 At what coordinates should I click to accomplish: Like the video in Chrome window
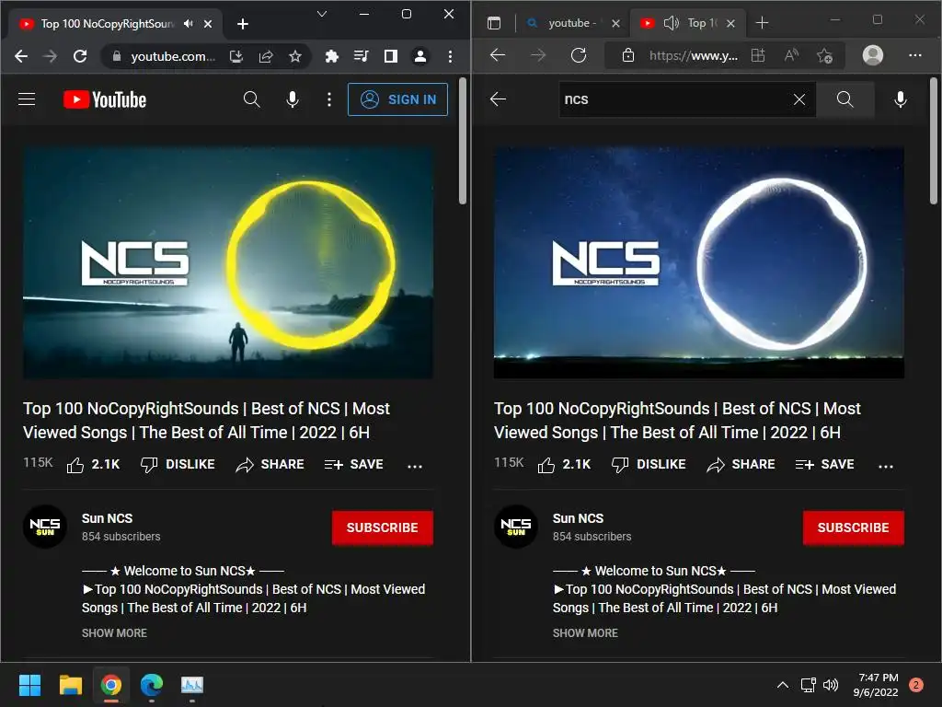click(x=93, y=465)
